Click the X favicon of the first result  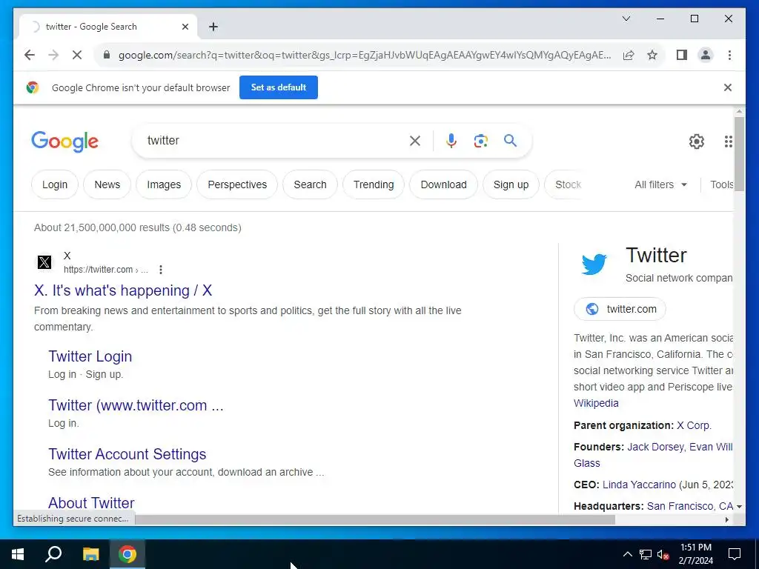click(44, 262)
